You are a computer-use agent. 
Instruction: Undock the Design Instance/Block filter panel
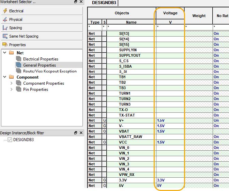coord(76,133)
